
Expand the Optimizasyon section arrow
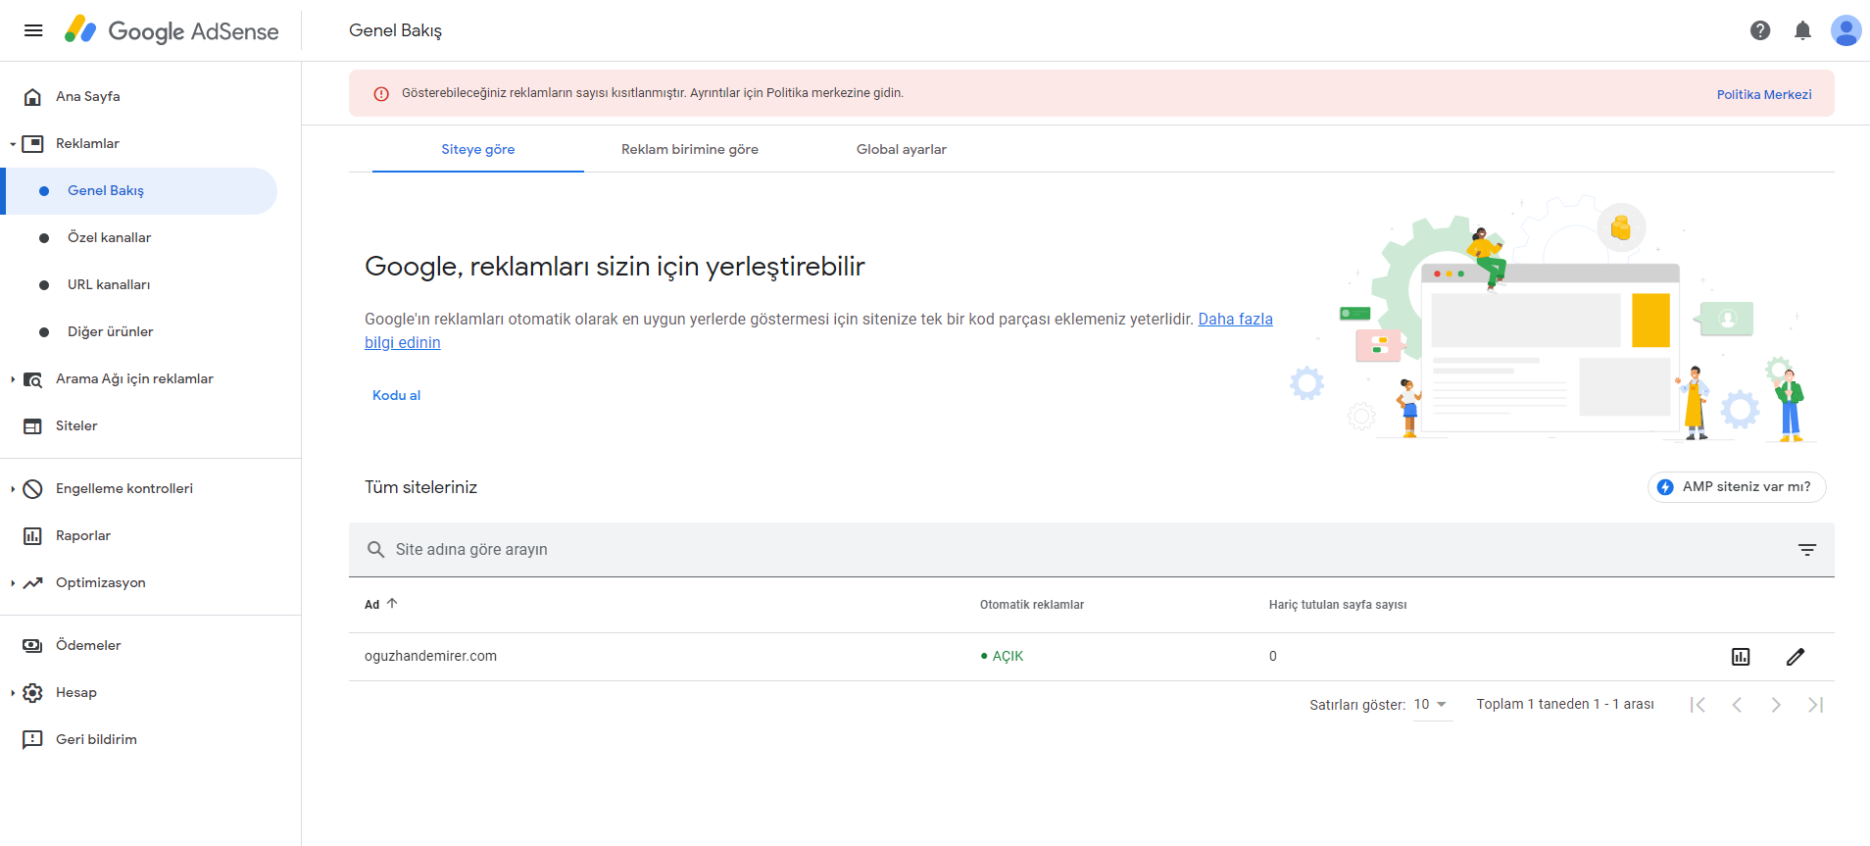(13, 583)
